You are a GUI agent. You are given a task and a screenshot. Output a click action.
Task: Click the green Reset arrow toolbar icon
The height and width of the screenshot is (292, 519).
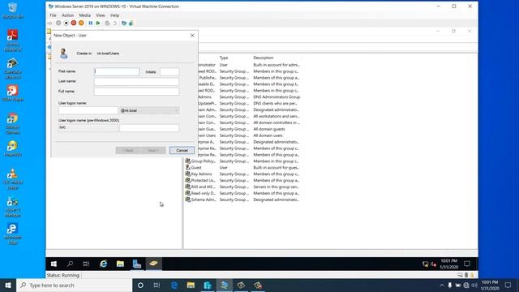click(x=98, y=24)
